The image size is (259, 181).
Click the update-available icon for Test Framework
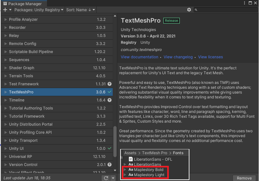[x=110, y=84]
